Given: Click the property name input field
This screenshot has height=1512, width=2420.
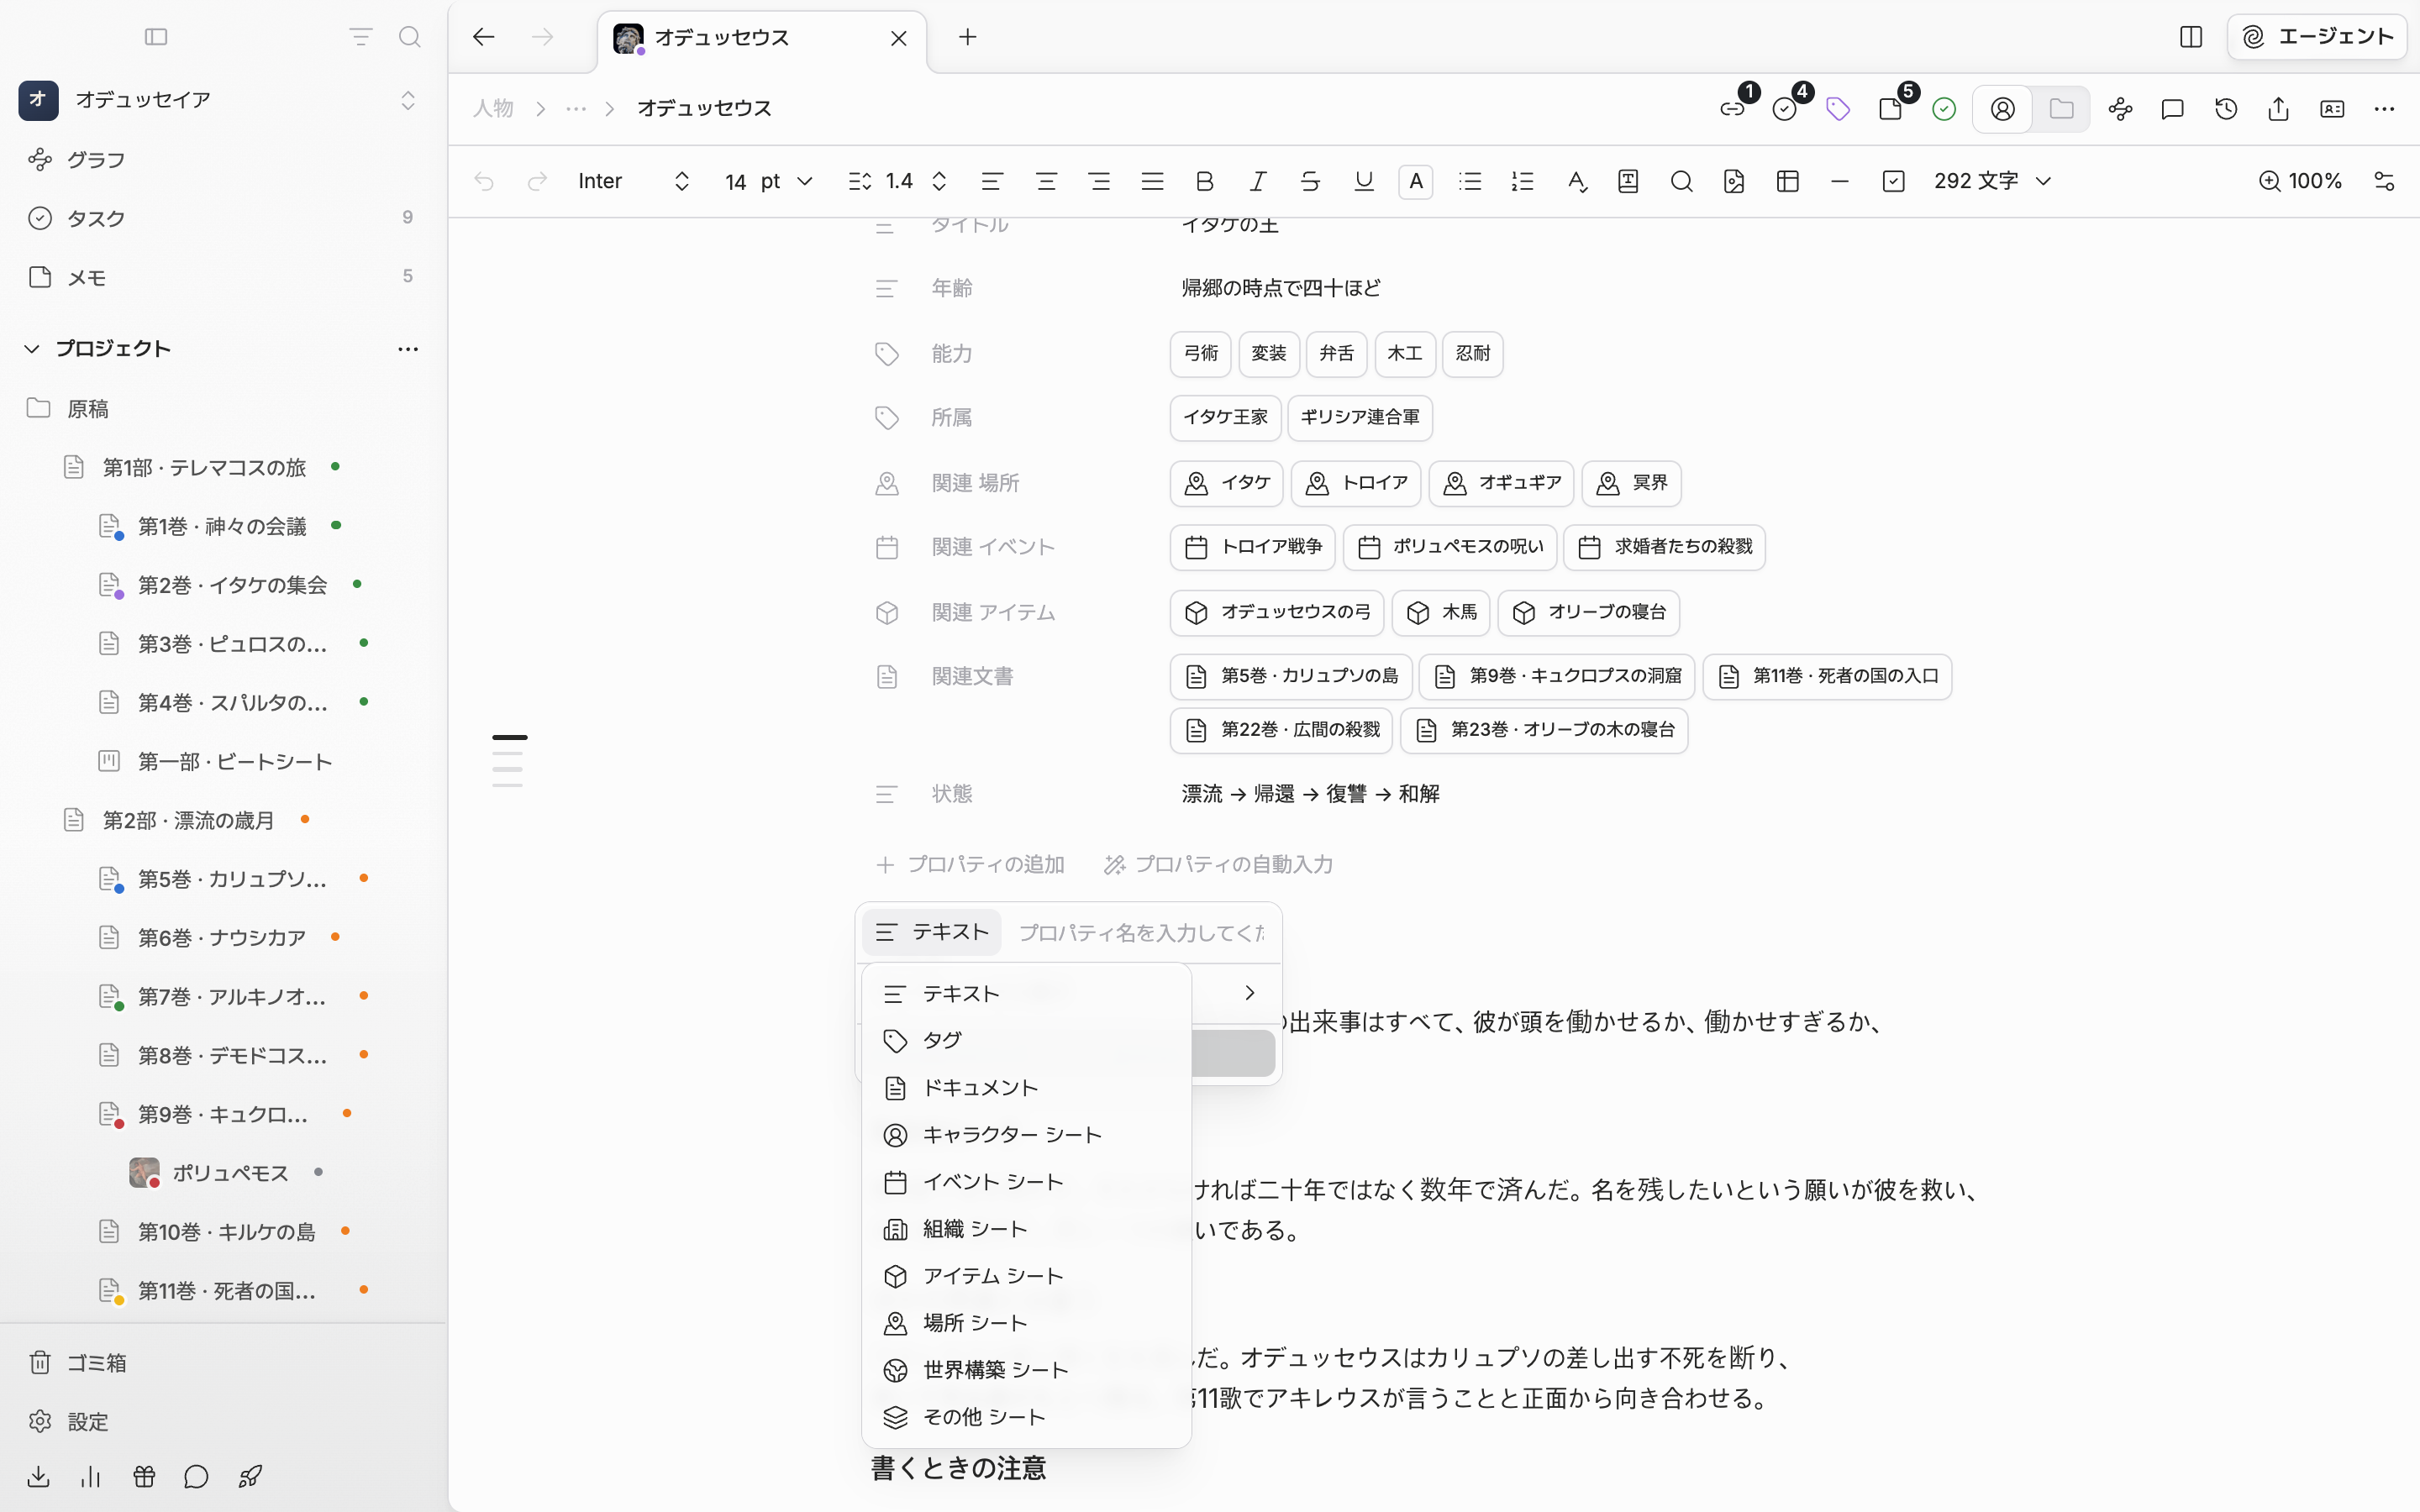Looking at the screenshot, I should pos(1141,932).
